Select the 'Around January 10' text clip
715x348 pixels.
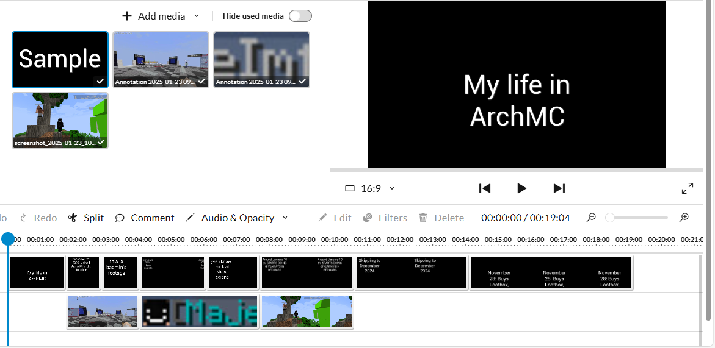(307, 273)
